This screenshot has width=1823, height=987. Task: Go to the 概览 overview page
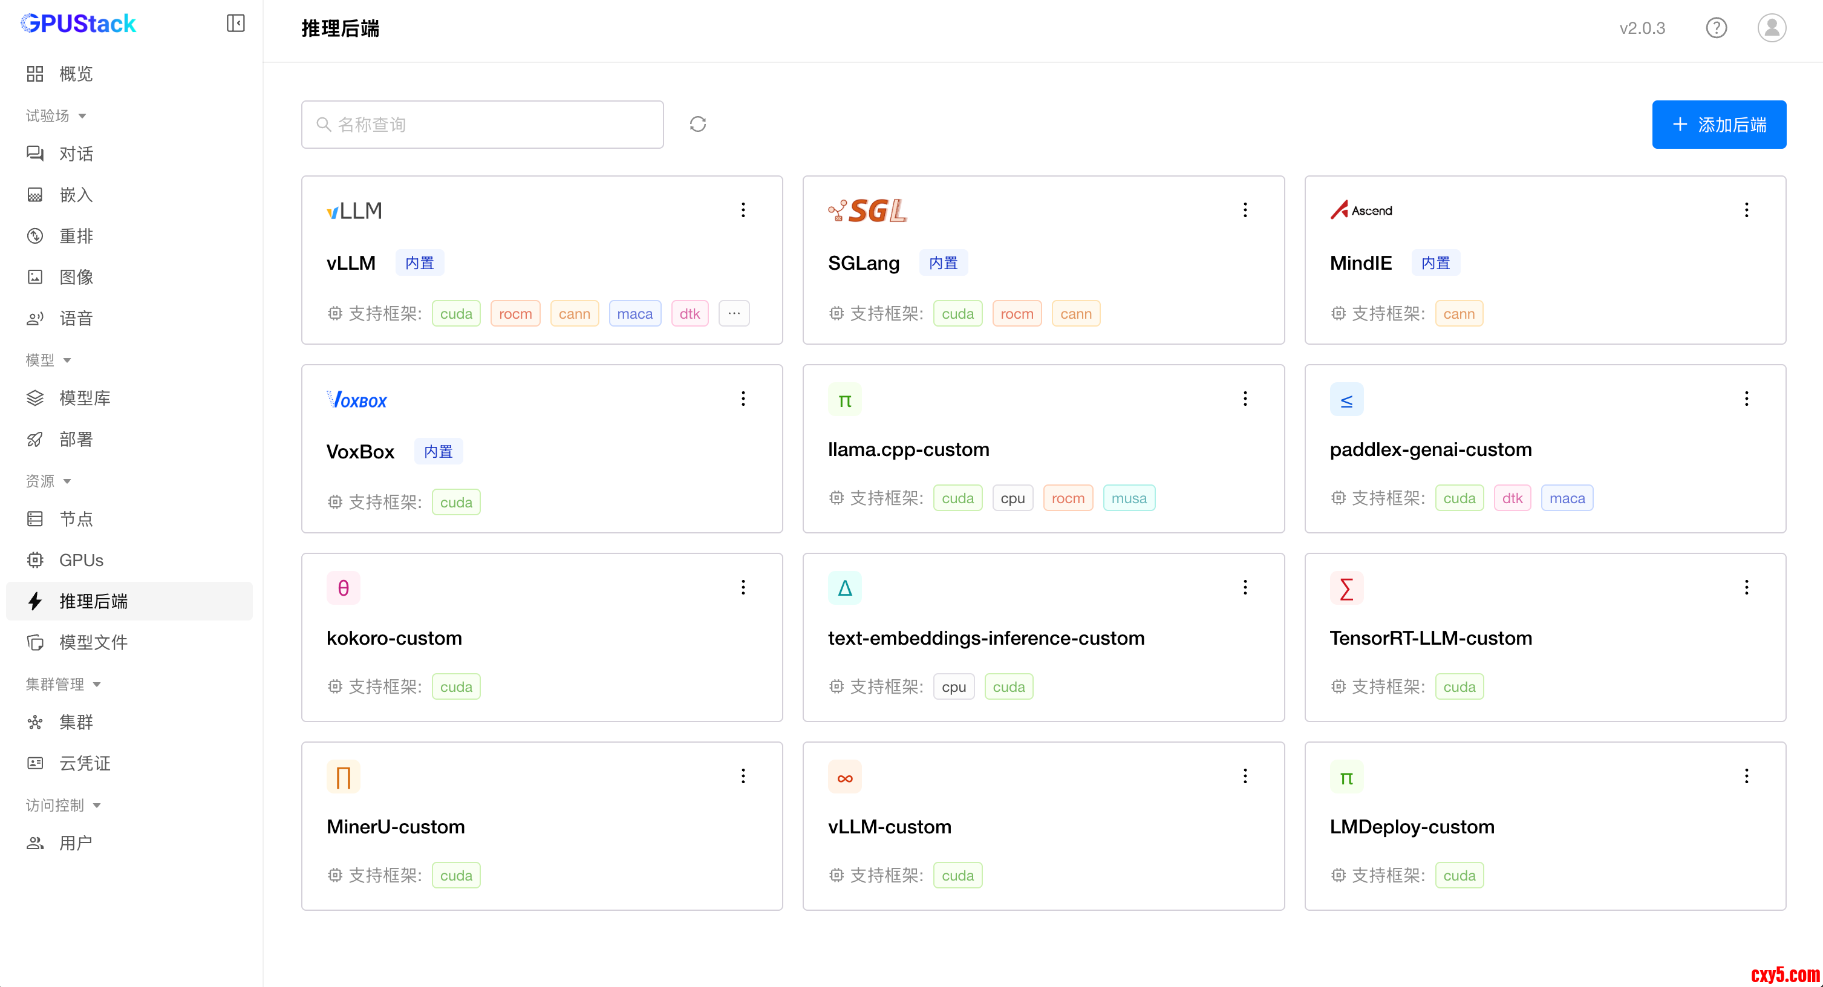[x=76, y=74]
